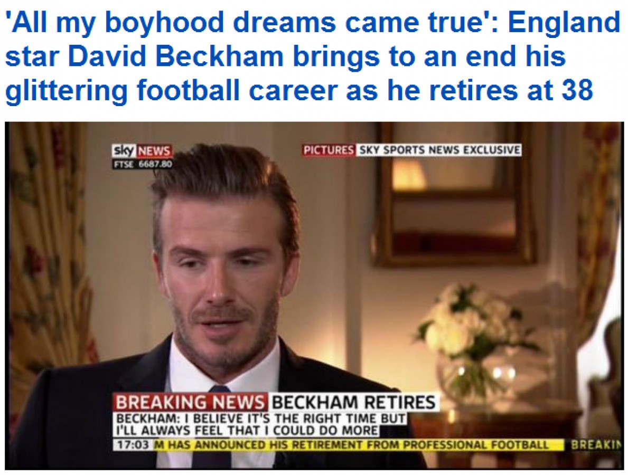Click the Sky News logo in the image
This screenshot has height=475, width=628.
coord(143,151)
